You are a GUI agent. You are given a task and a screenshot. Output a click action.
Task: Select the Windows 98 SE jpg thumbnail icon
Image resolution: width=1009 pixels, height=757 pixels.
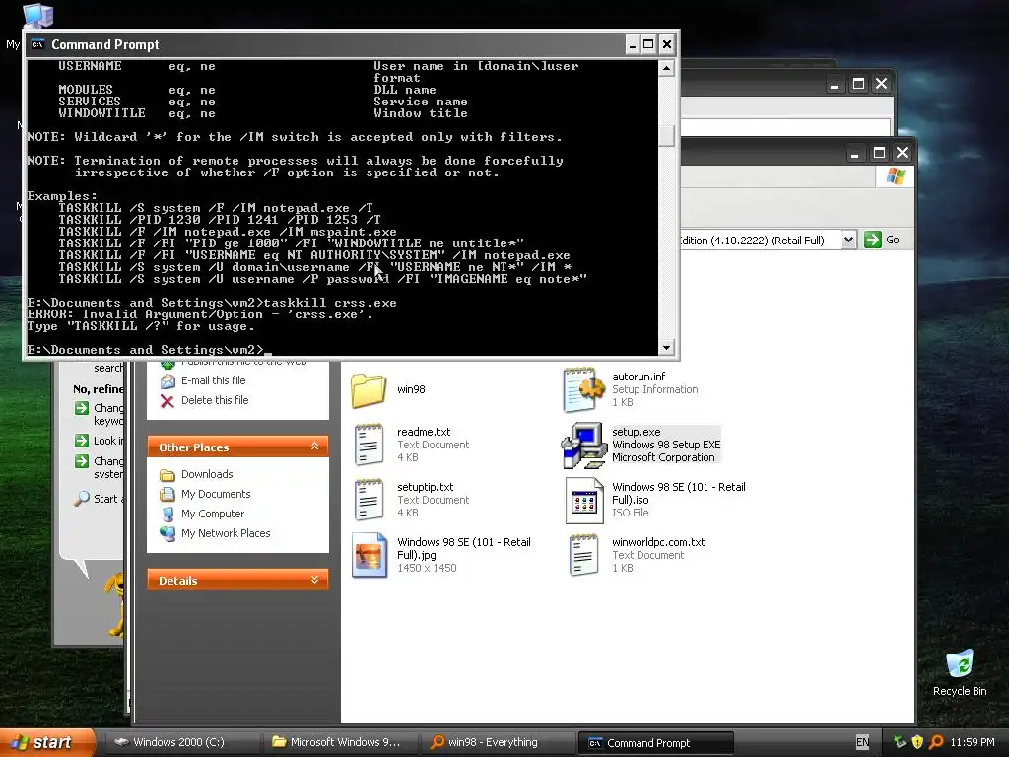point(370,555)
